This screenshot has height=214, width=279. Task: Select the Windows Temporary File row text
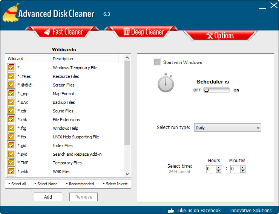pyautogui.click(x=75, y=68)
